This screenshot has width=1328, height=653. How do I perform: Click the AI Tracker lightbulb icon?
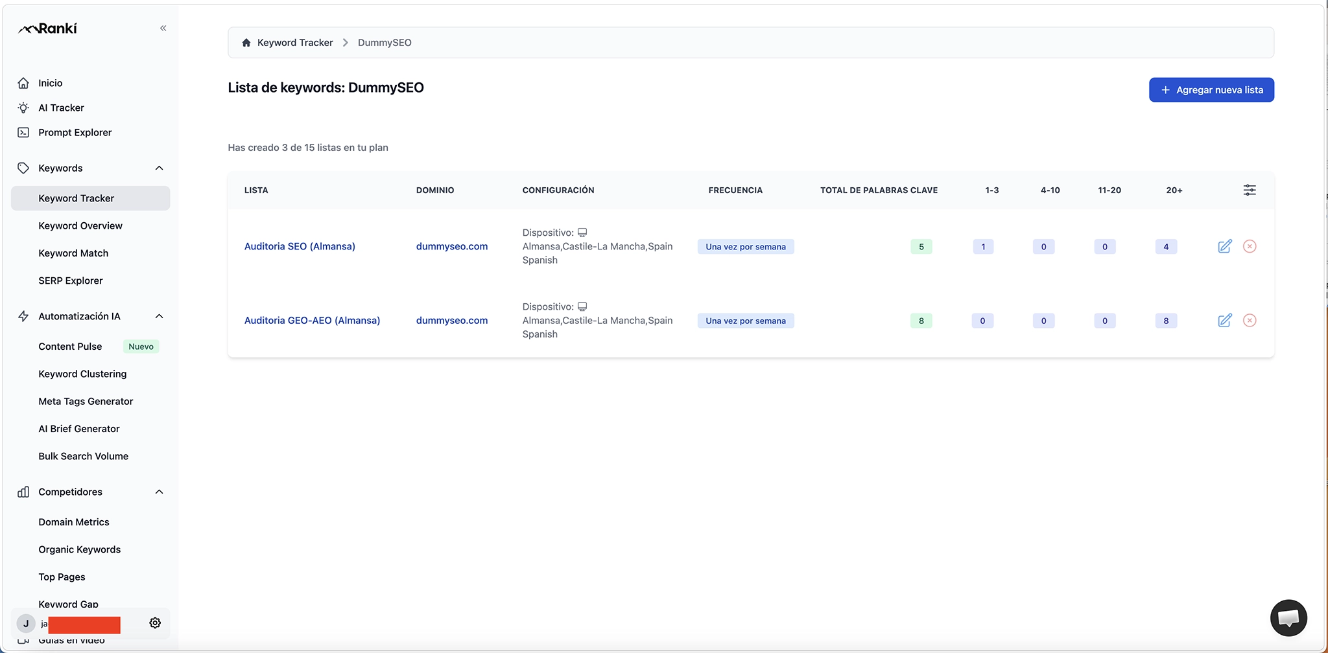click(23, 108)
